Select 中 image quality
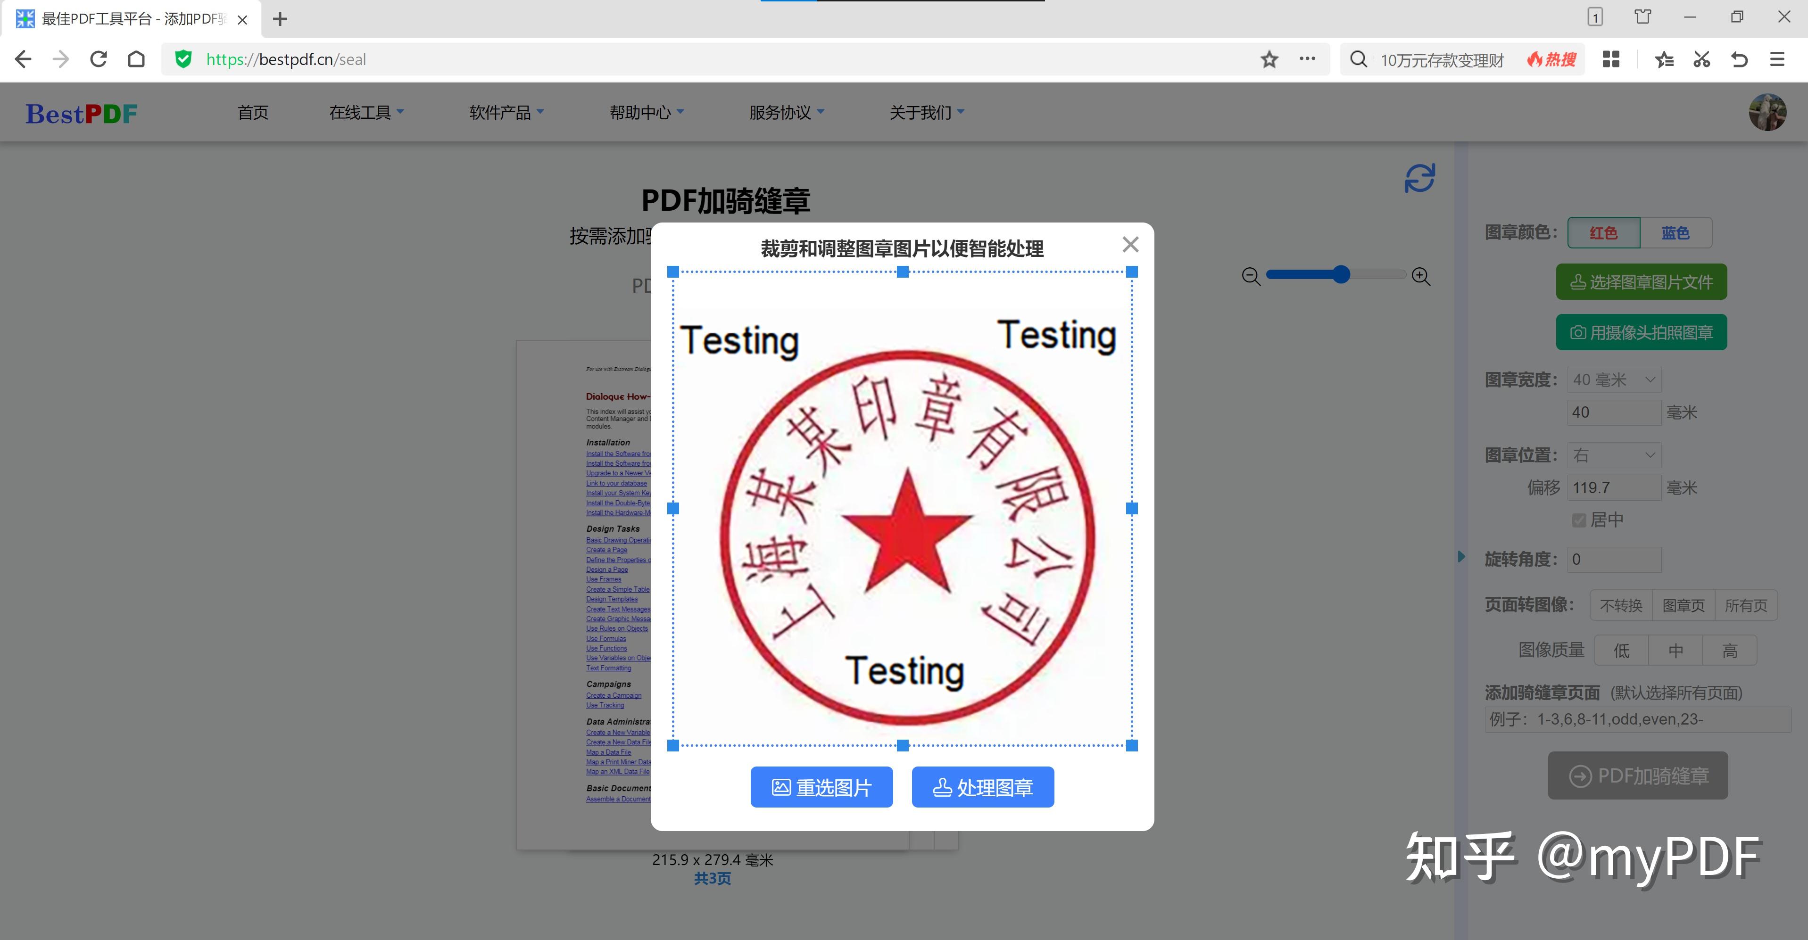 (x=1675, y=650)
